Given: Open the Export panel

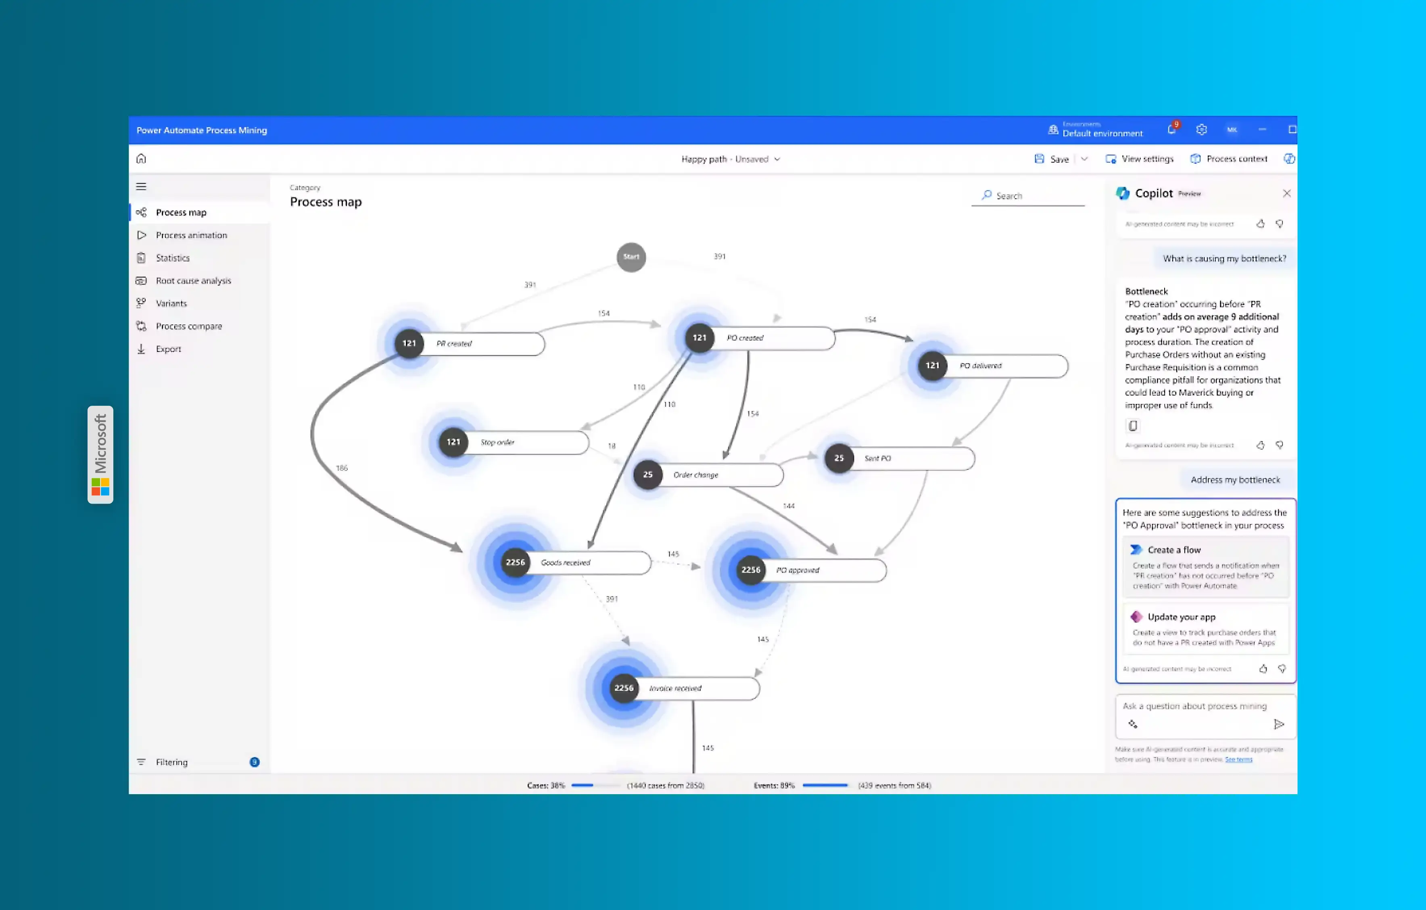Looking at the screenshot, I should pyautogui.click(x=167, y=348).
